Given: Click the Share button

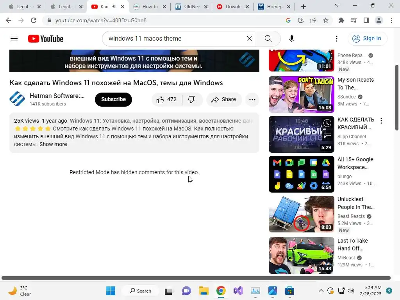Looking at the screenshot, I should (224, 99).
